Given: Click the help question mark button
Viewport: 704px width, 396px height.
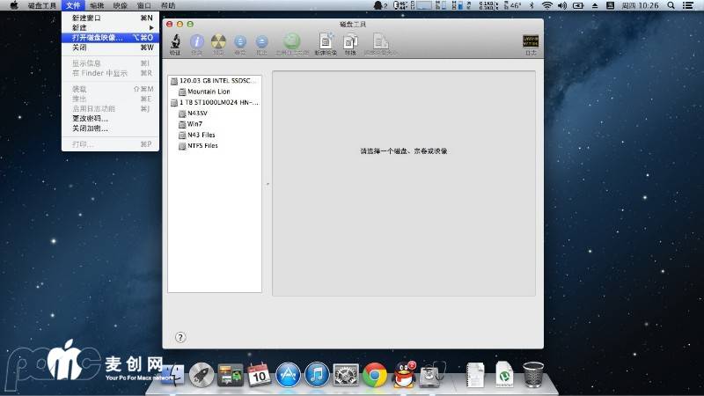Looking at the screenshot, I should coord(180,337).
